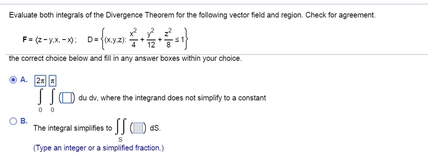
Task: Click the vector field F expression
Action: pos(50,39)
